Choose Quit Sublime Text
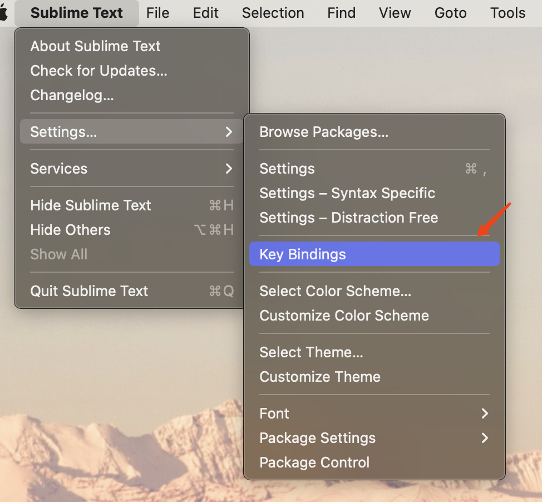 click(x=89, y=291)
